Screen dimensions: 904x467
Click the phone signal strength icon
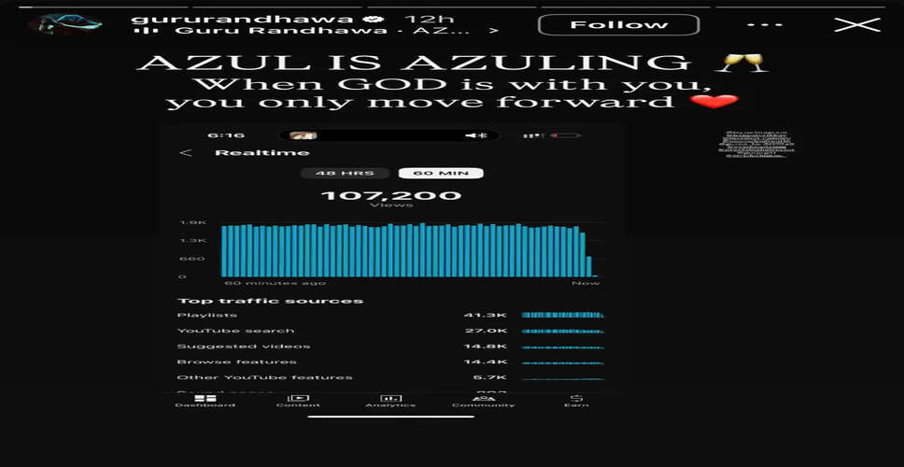[x=533, y=136]
